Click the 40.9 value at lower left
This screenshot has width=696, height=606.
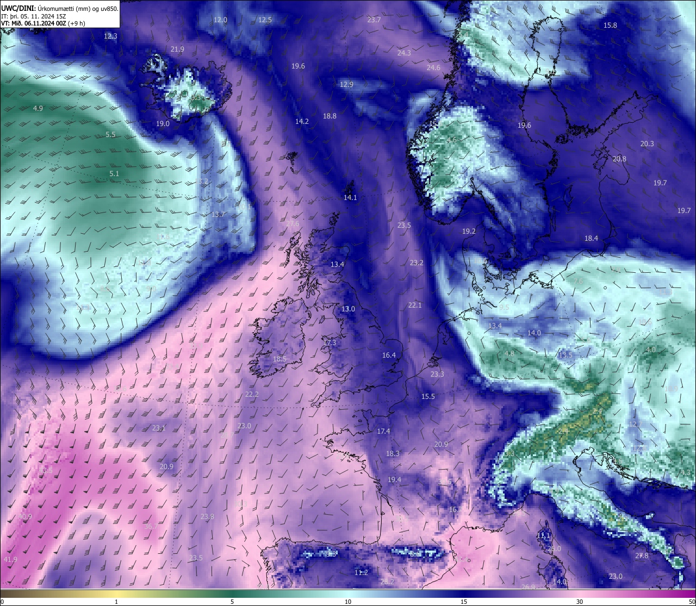click(x=25, y=516)
